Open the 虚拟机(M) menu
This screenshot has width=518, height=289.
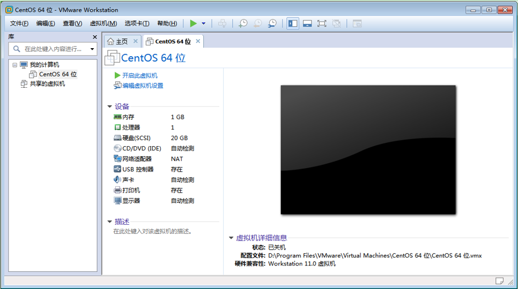pyautogui.click(x=103, y=24)
